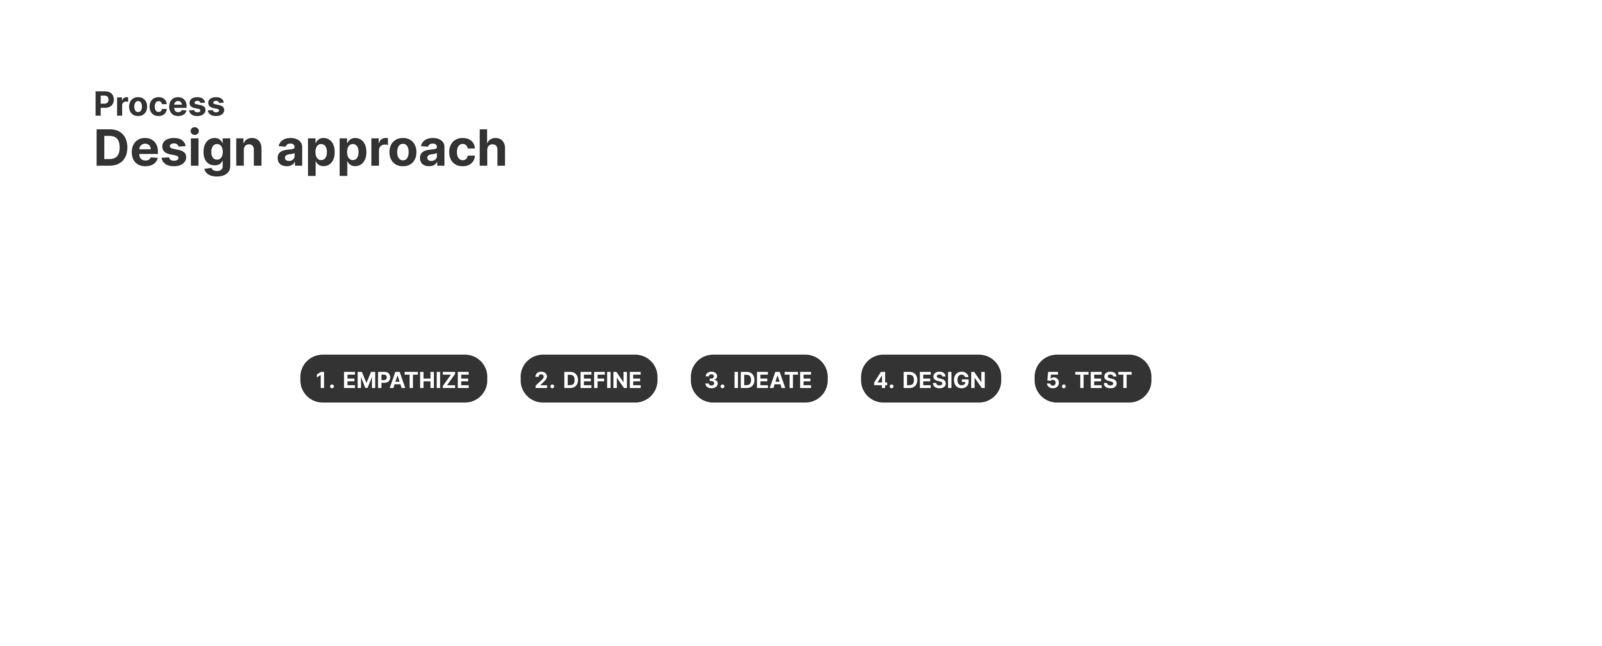Screen dimensions: 1602x646
Task: Click the 1. EMPATHIZE pill
Action: tap(394, 379)
